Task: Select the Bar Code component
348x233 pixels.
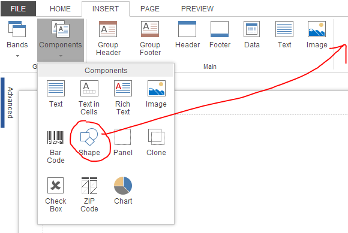Action: (56, 147)
